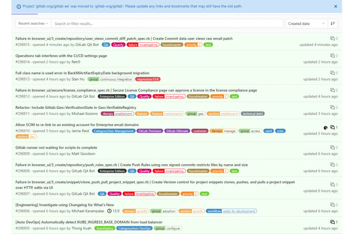Toggle sort direction icon next to Created date

[x=333, y=24]
